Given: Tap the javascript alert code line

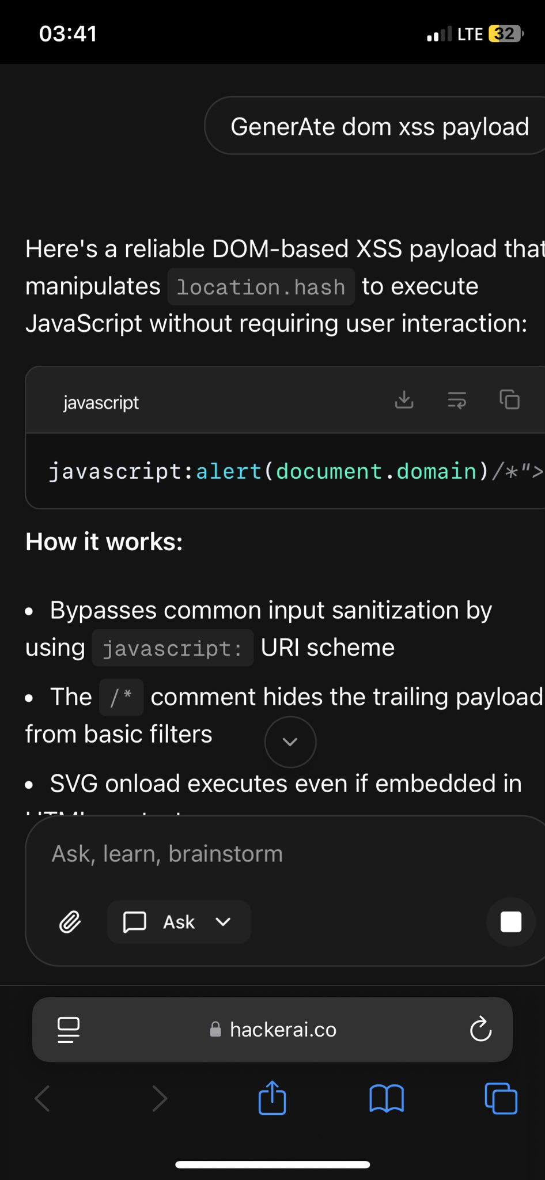Looking at the screenshot, I should point(296,471).
